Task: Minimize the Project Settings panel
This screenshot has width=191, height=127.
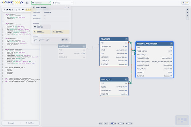Action: pyautogui.click(x=68, y=8)
